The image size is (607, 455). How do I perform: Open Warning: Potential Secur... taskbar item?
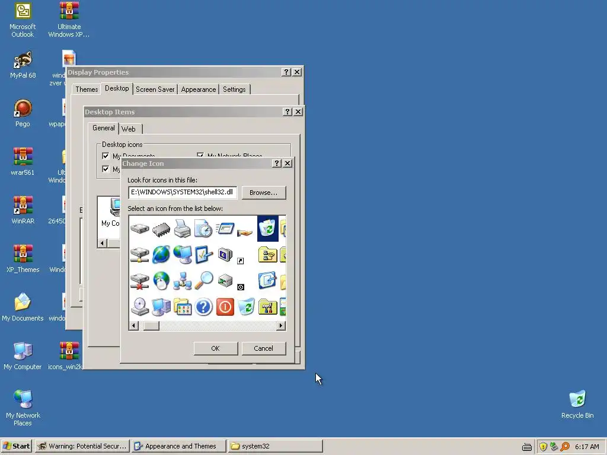82,446
